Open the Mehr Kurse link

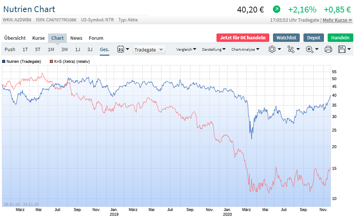337,20
